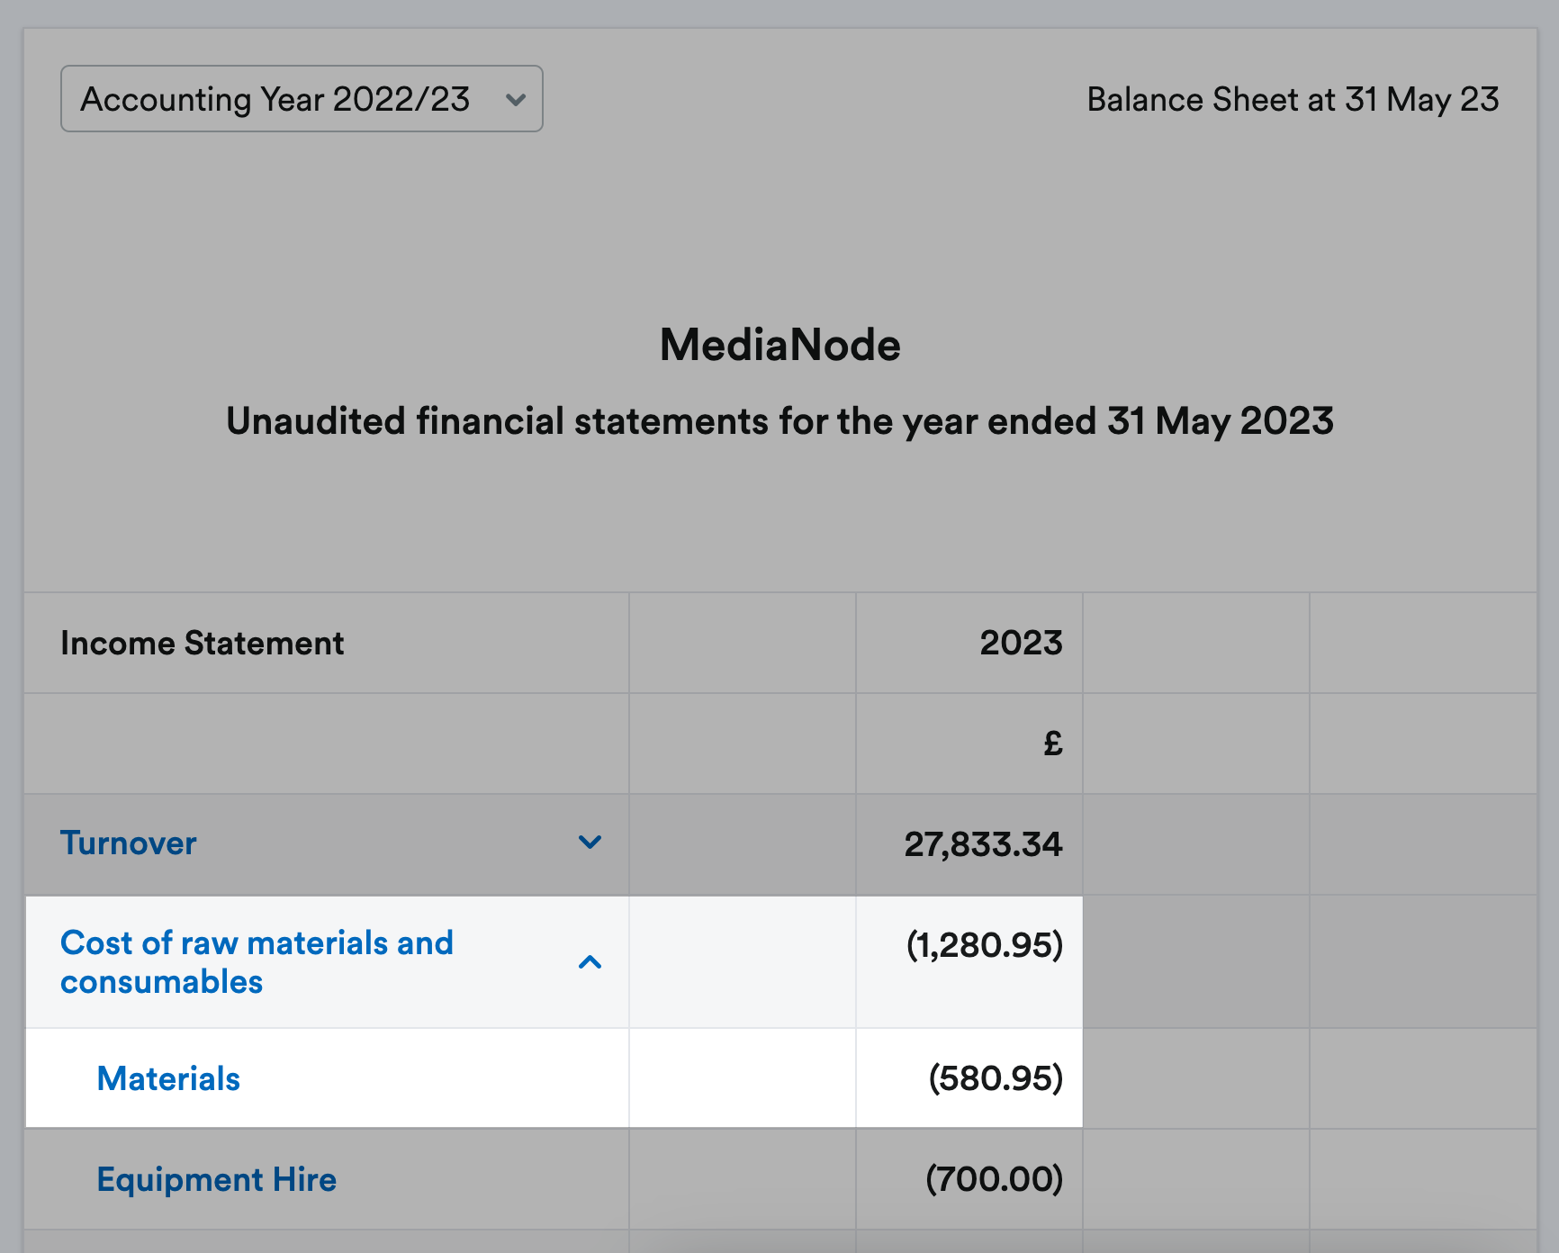
Task: Select the unaudited financial statements heading
Action: [779, 420]
